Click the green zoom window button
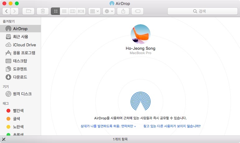The width and height of the screenshot is (240, 143). 17,3
